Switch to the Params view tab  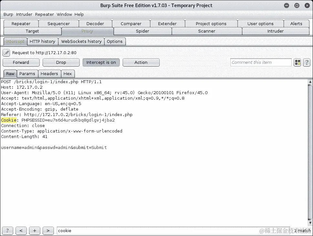pyautogui.click(x=27, y=74)
